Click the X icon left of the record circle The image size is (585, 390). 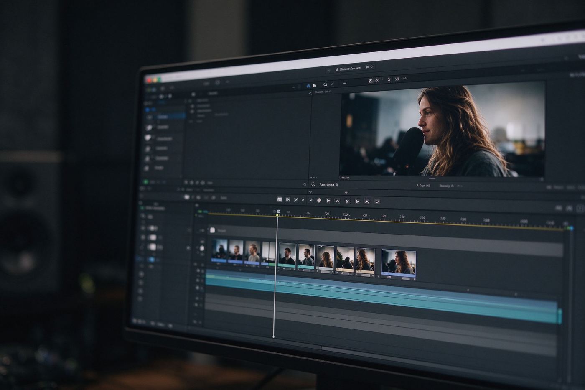pyautogui.click(x=311, y=201)
